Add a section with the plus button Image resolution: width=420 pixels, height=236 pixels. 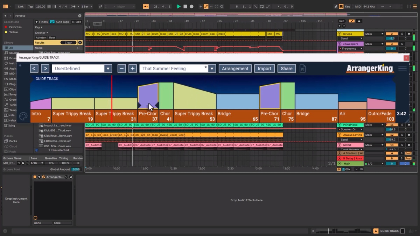pyautogui.click(x=132, y=69)
